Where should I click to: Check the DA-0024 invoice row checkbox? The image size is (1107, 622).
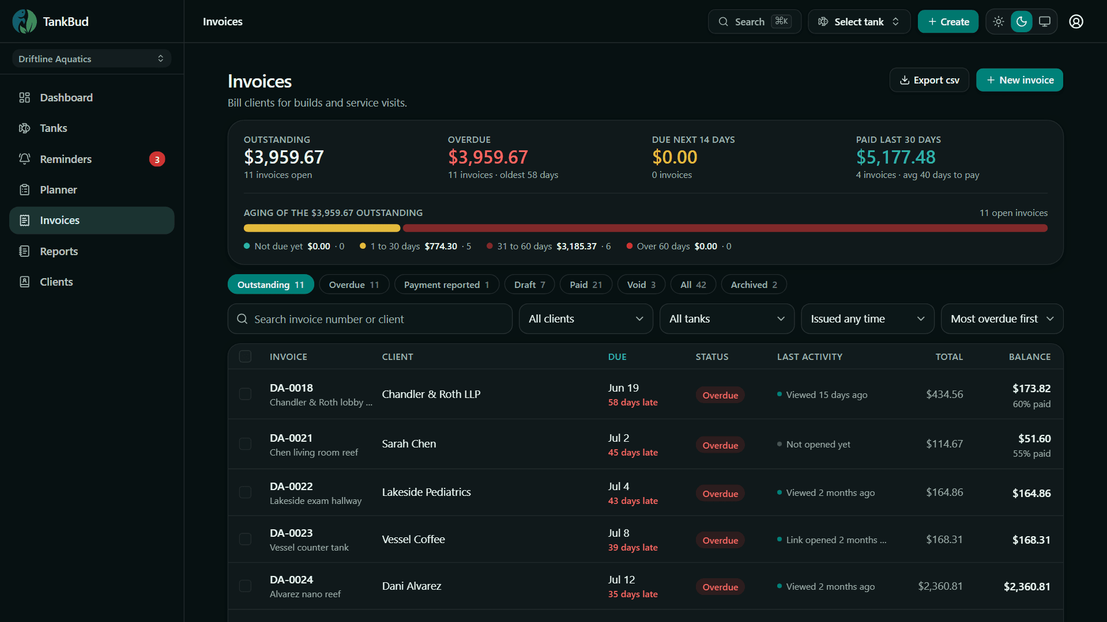(x=245, y=586)
